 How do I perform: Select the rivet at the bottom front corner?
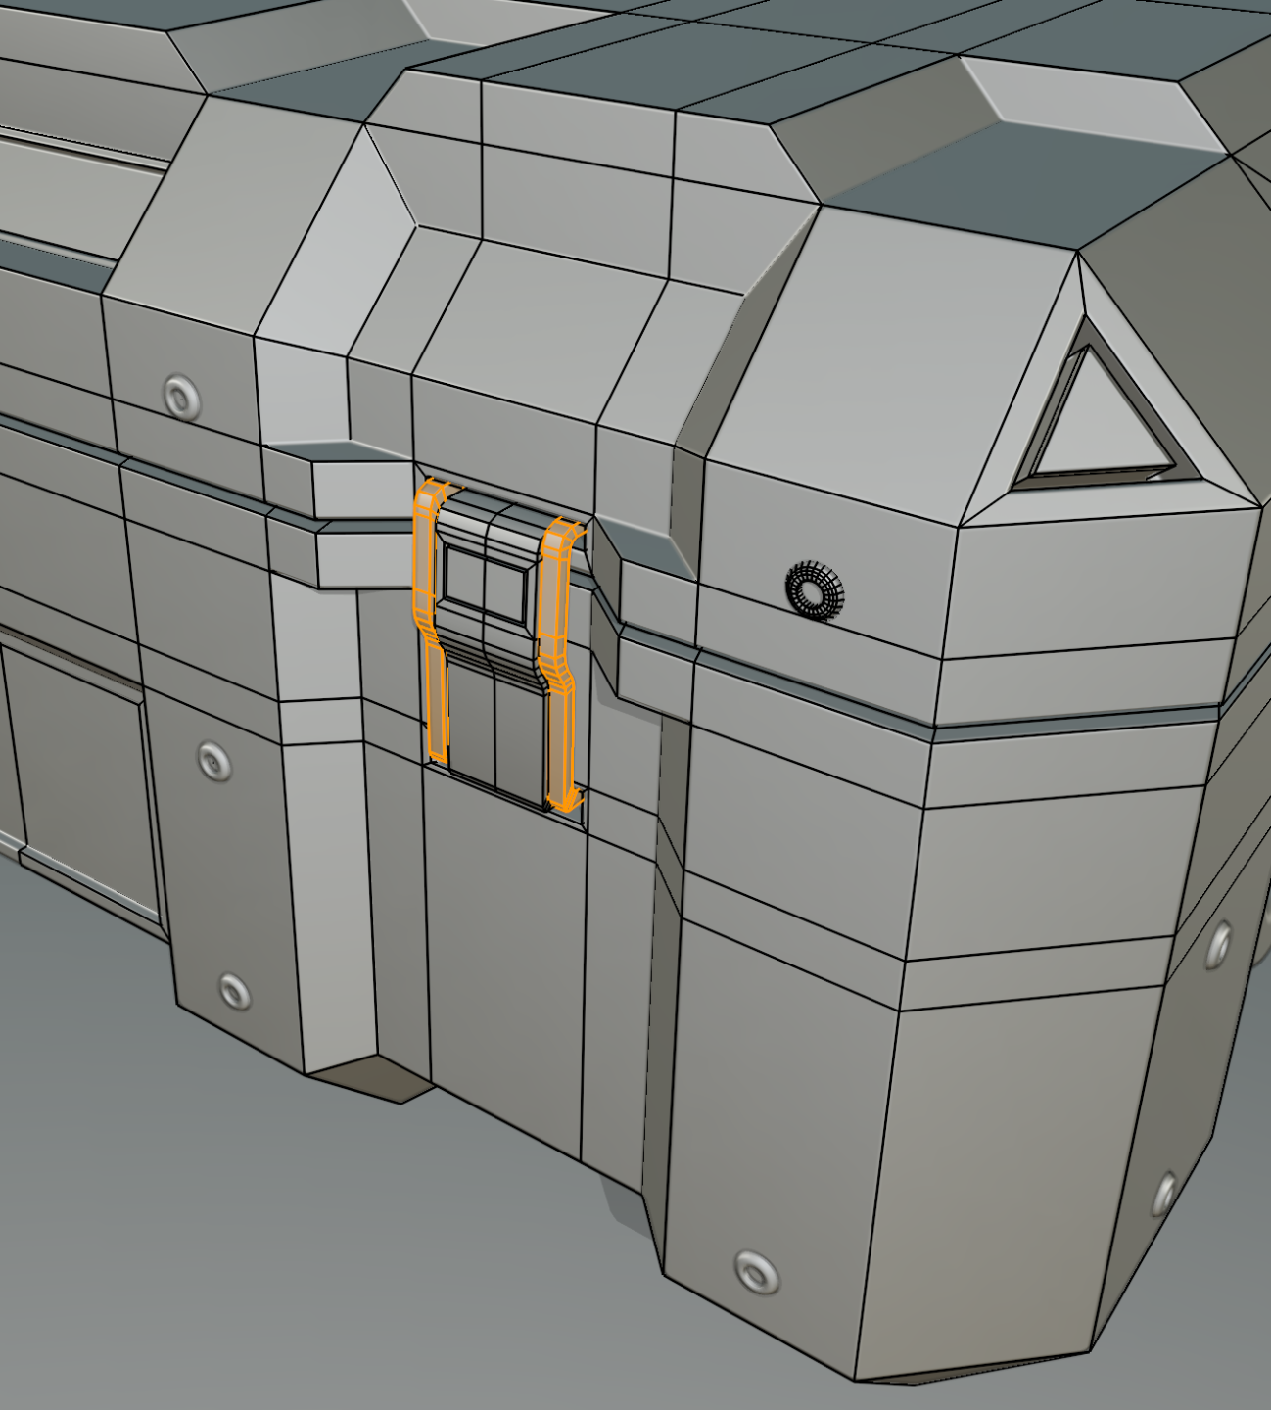[x=756, y=1271]
